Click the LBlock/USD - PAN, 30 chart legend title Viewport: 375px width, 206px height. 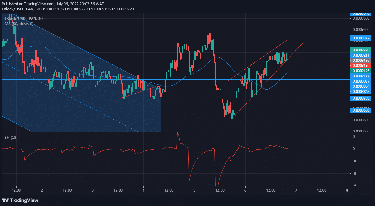(x=24, y=18)
